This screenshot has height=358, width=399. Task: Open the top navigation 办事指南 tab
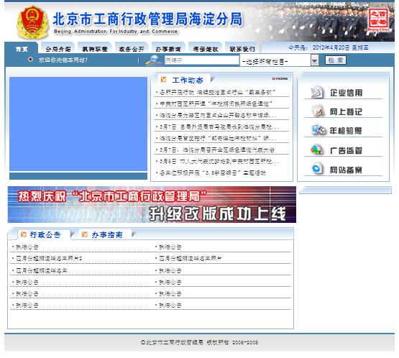tap(168, 49)
